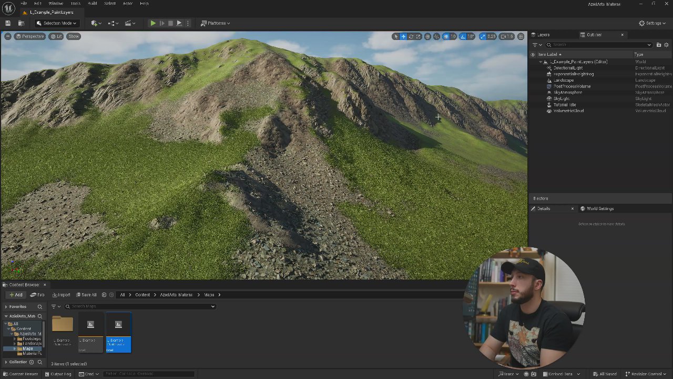673x379 pixels.
Task: Open the Platforms dropdown
Action: (216, 23)
